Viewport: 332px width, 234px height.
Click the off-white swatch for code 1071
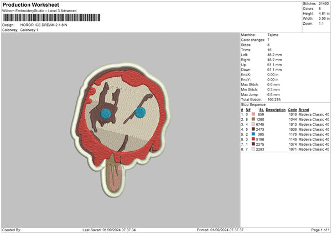click(253, 149)
